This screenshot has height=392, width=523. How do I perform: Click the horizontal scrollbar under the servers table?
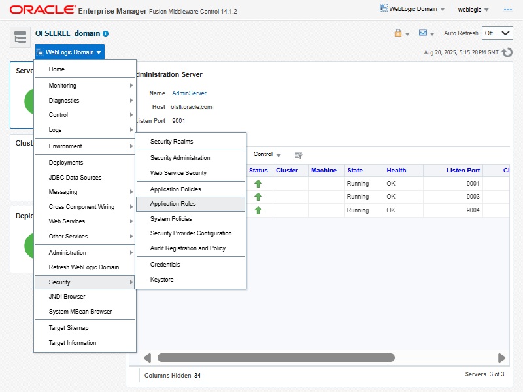click(276, 358)
